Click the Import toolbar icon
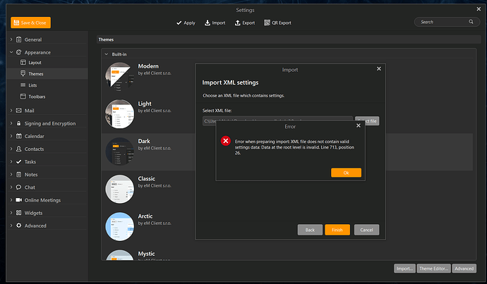 point(208,23)
